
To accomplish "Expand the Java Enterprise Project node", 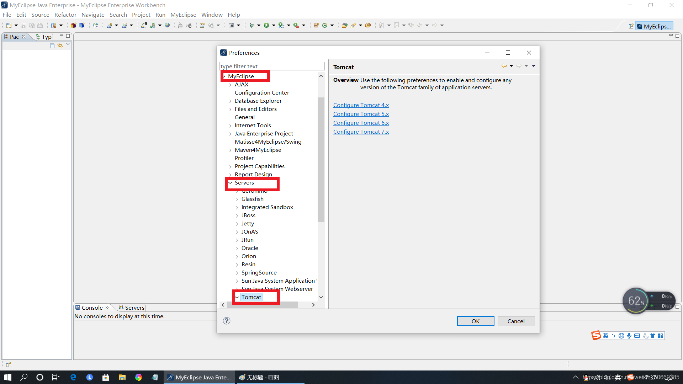I will pos(231,134).
